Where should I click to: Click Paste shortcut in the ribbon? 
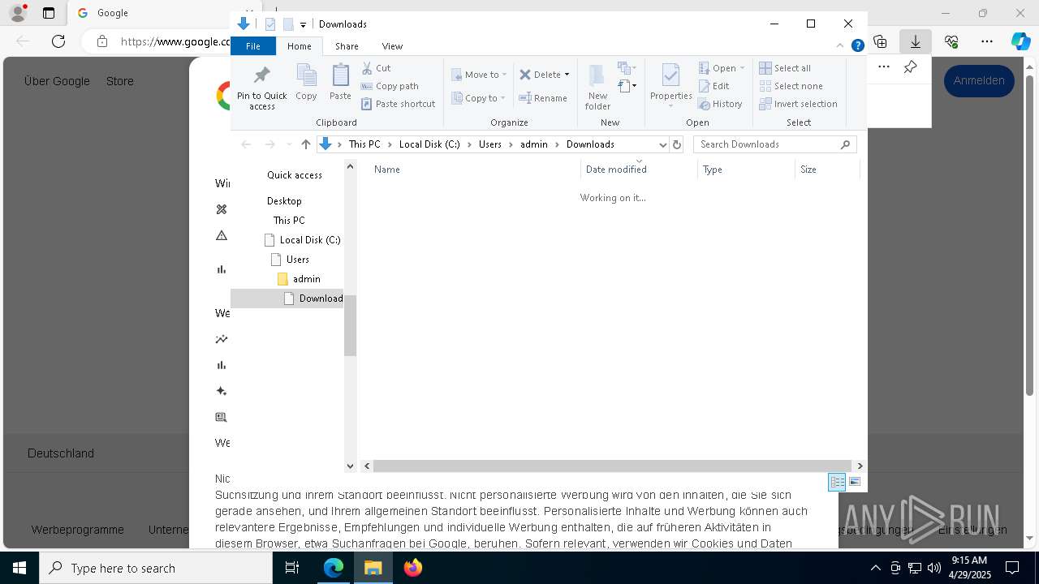[x=398, y=104]
